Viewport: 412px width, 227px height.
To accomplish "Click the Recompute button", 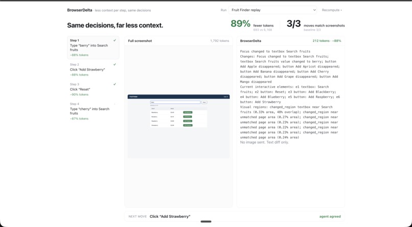I will [x=332, y=10].
